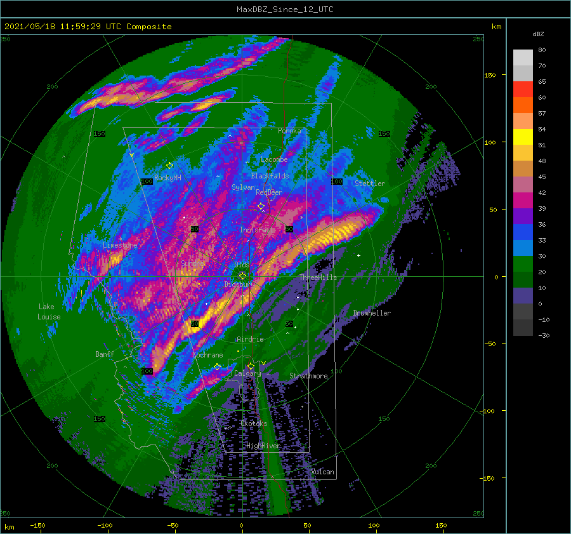571x534 pixels.
Task: Click the -30 value beside the legend
Action: point(544,335)
